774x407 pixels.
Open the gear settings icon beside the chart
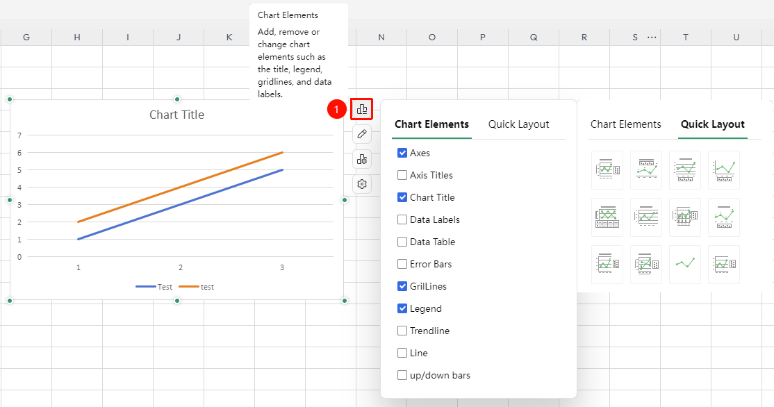point(362,184)
